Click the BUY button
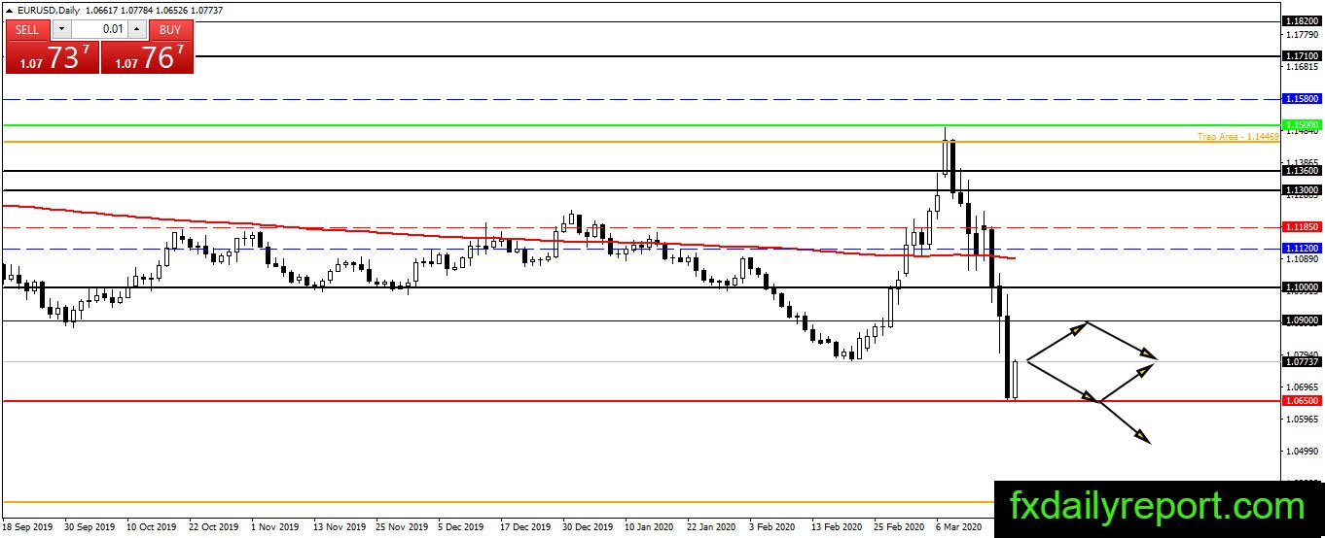 [x=170, y=30]
